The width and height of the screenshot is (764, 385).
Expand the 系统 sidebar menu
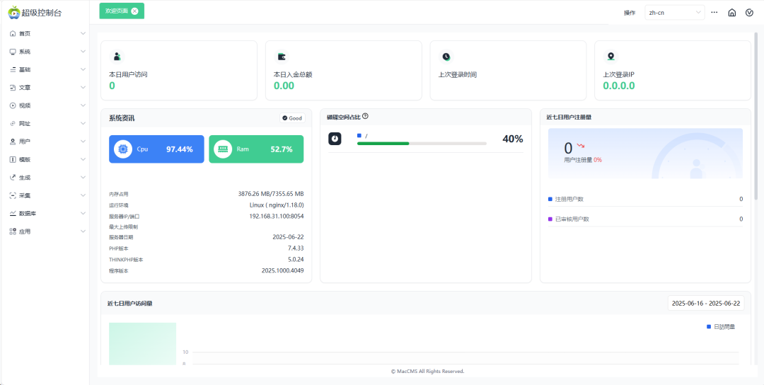click(x=47, y=52)
